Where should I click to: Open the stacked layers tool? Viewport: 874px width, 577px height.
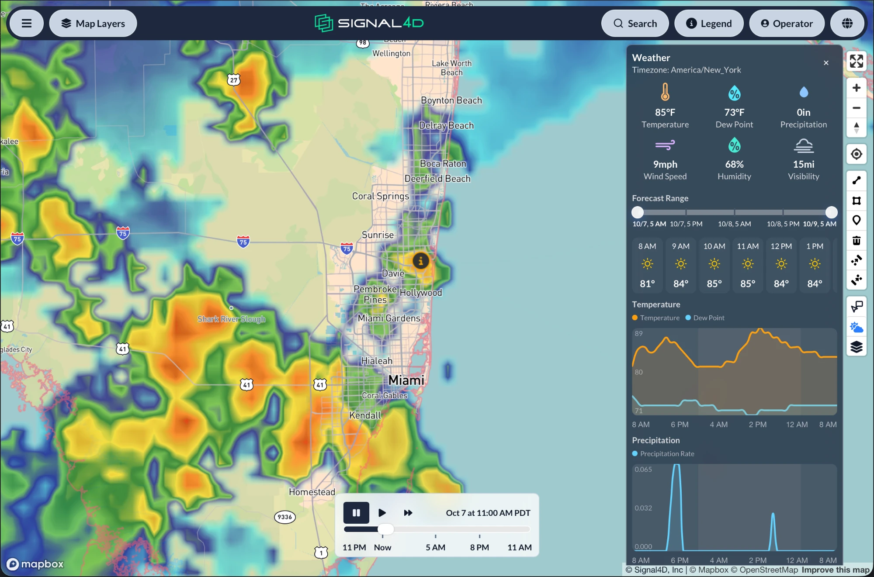[x=857, y=347]
